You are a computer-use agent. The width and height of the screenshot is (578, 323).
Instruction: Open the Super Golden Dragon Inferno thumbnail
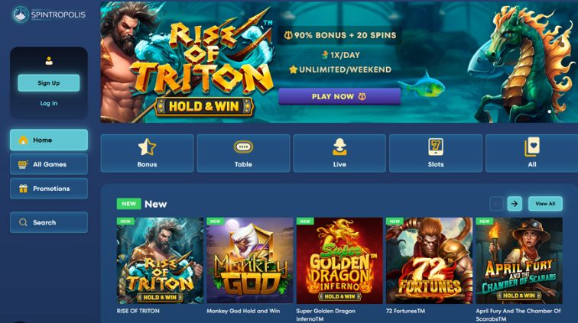339,260
